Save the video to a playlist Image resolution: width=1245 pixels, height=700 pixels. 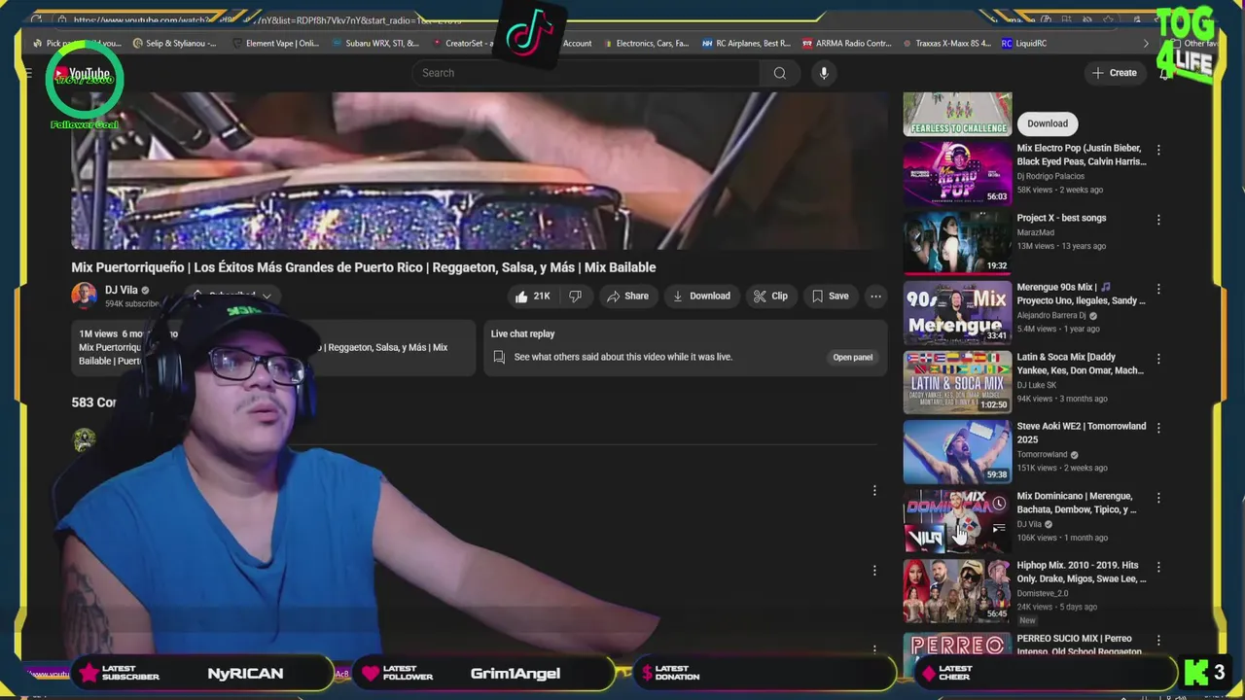pyautogui.click(x=830, y=297)
